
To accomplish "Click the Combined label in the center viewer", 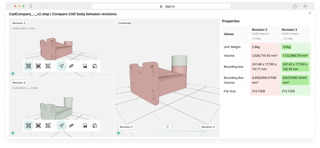I will 125,23.
